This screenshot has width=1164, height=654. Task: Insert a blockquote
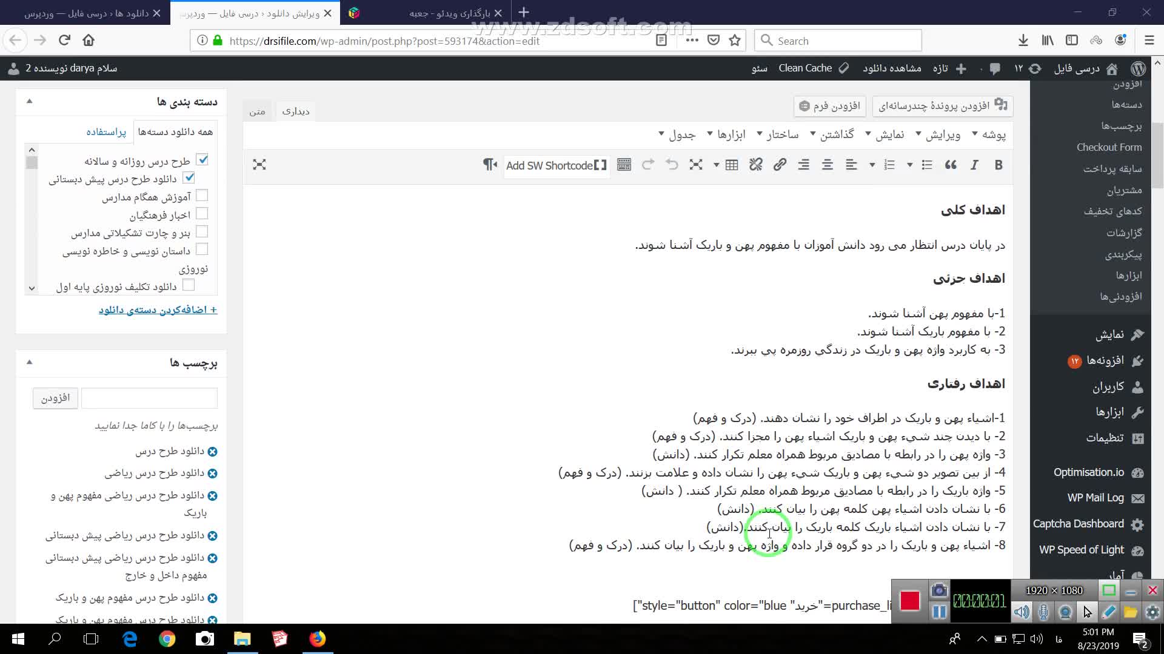(x=950, y=165)
